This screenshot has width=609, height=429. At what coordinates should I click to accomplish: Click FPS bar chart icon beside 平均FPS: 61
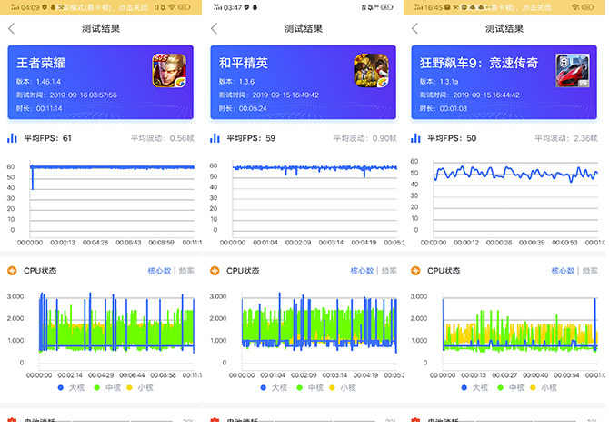point(12,138)
